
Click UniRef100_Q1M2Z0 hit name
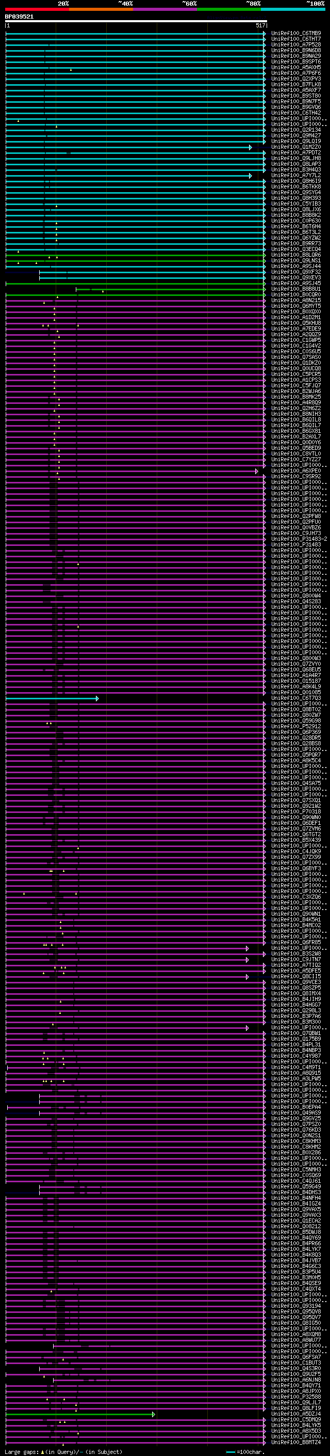[x=296, y=147]
